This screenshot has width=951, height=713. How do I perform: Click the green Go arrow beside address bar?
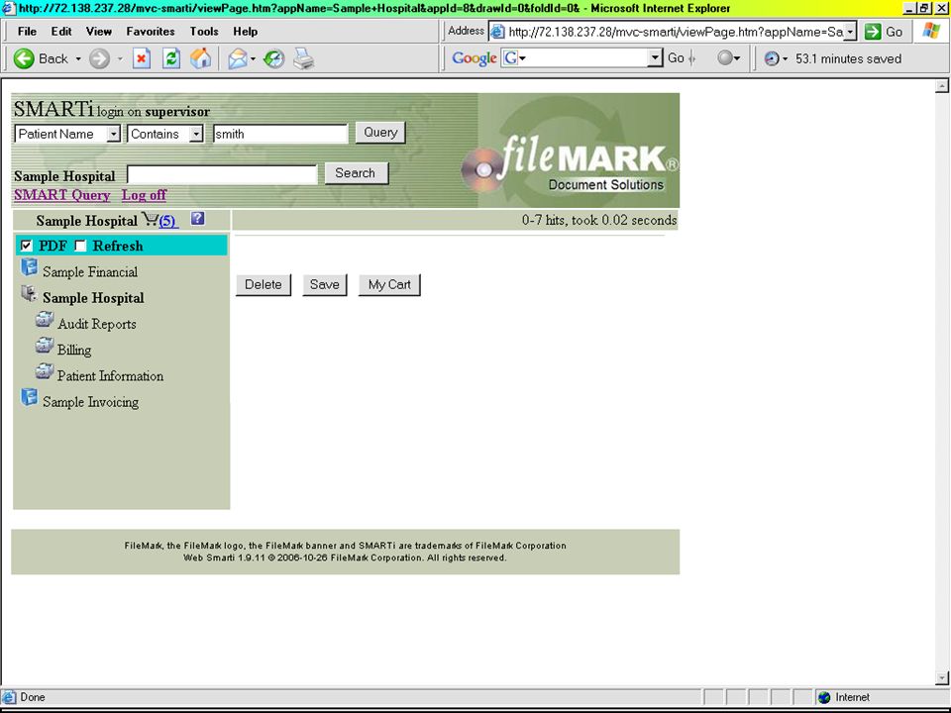(x=873, y=32)
